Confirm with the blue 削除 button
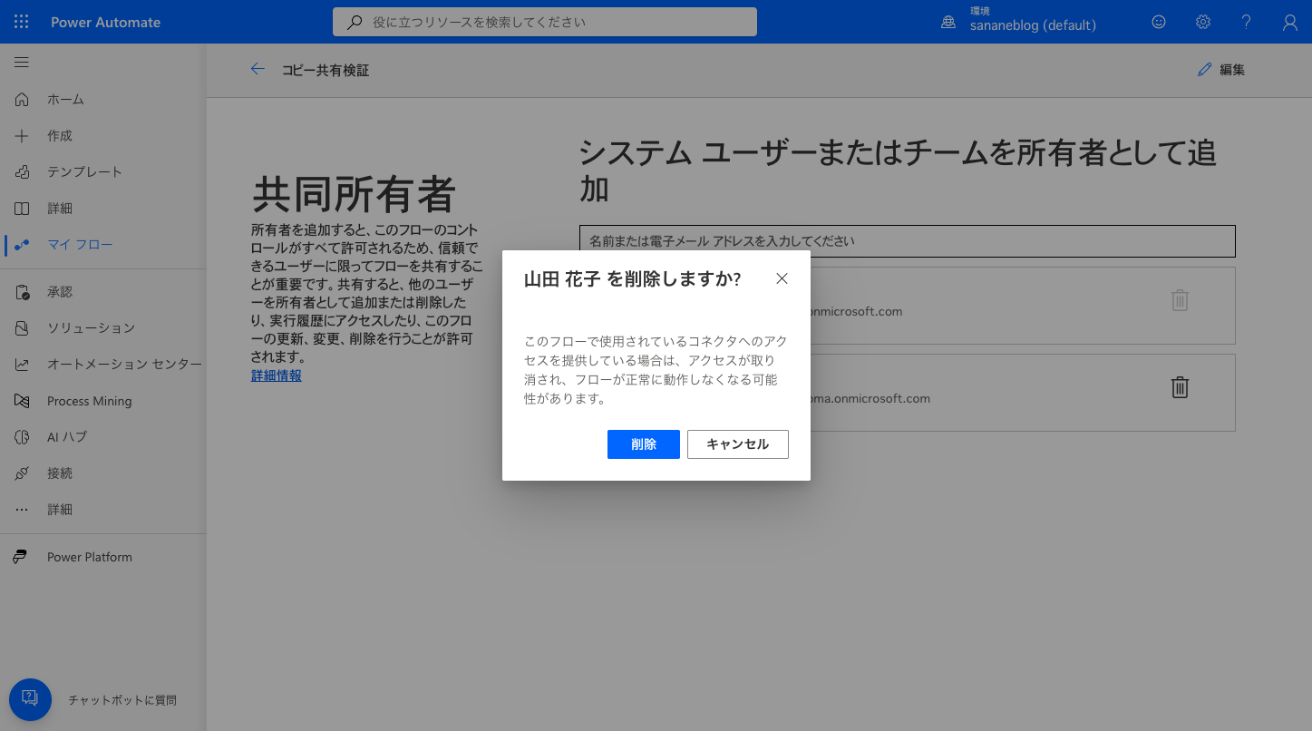 (x=644, y=444)
